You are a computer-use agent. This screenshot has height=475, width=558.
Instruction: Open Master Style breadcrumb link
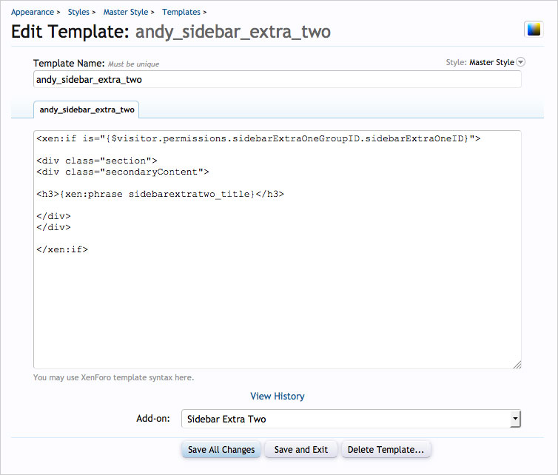[126, 12]
